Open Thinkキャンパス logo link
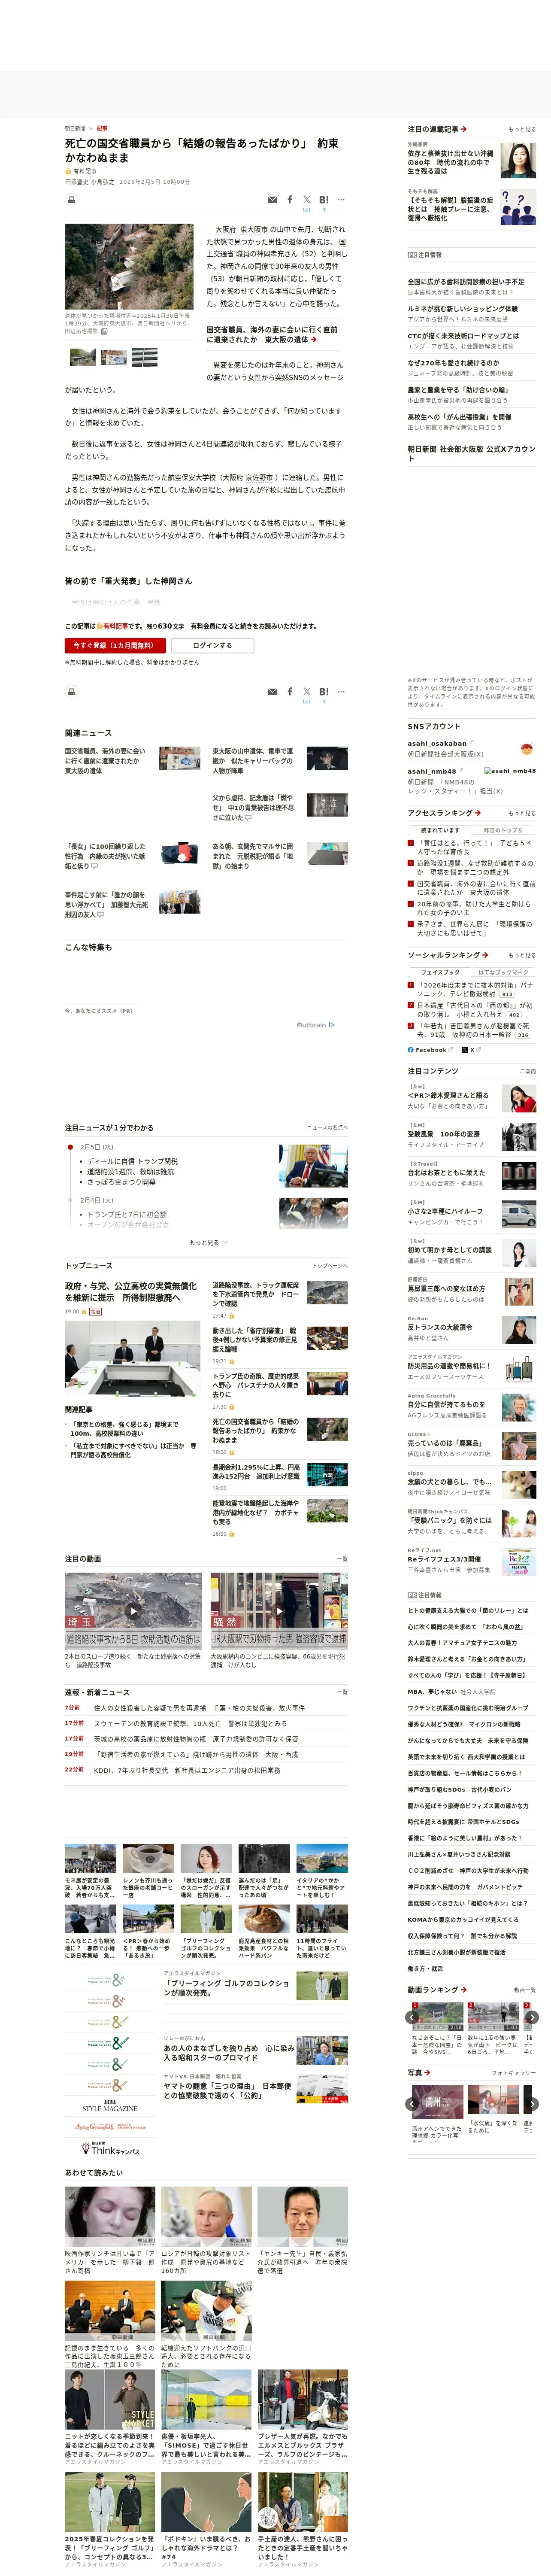Screen dimensions: 551x2576 point(109,2147)
